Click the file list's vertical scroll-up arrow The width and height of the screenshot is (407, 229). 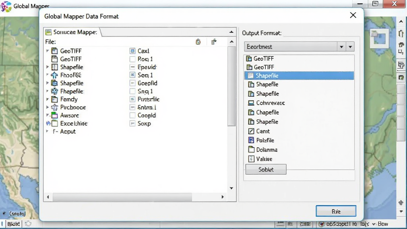pos(232,42)
